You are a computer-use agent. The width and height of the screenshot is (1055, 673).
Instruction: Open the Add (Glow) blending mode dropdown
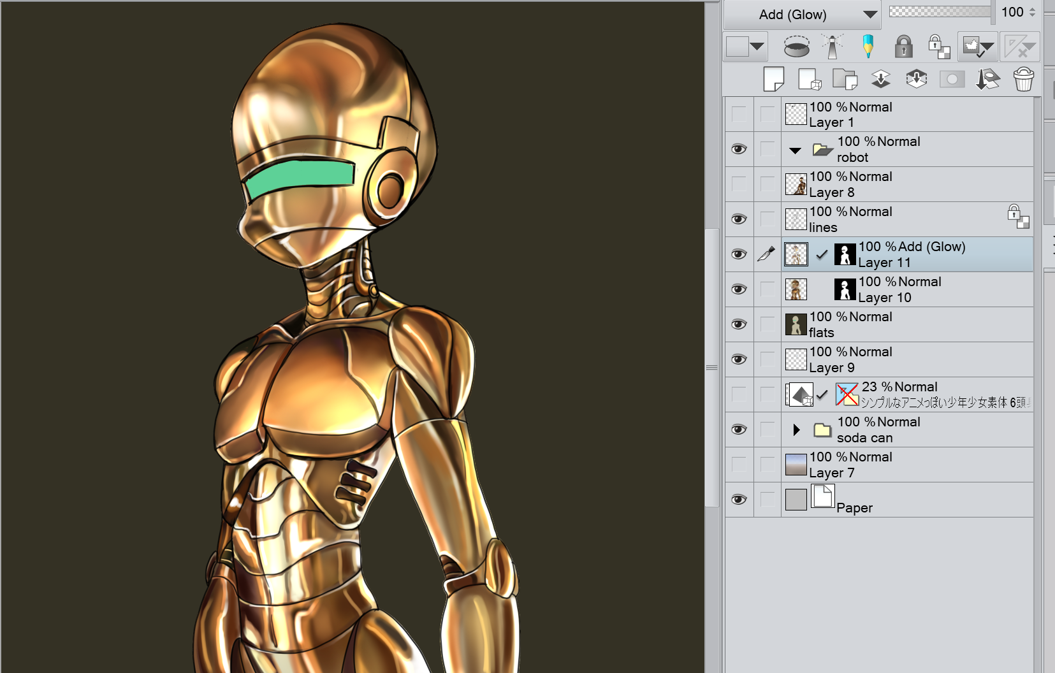tap(802, 15)
